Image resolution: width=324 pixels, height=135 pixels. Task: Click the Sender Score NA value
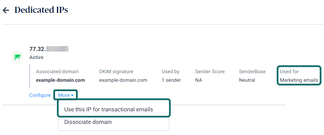[198, 80]
